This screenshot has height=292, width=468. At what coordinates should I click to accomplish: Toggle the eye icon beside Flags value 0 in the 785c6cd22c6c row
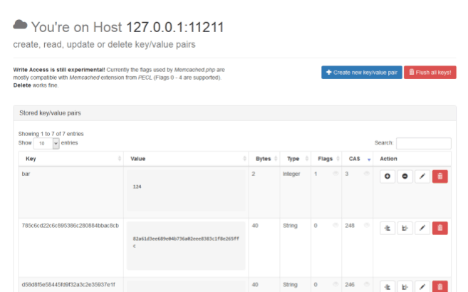(336, 226)
